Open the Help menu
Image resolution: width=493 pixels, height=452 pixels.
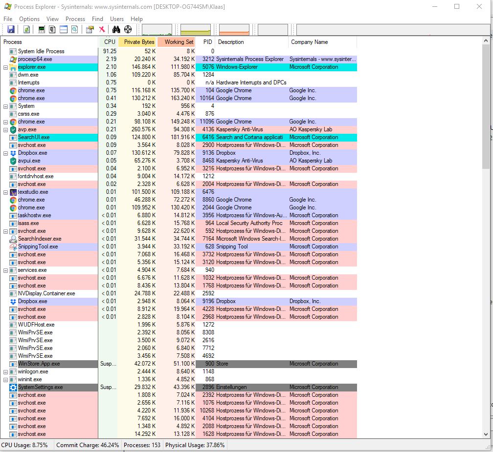click(x=136, y=19)
